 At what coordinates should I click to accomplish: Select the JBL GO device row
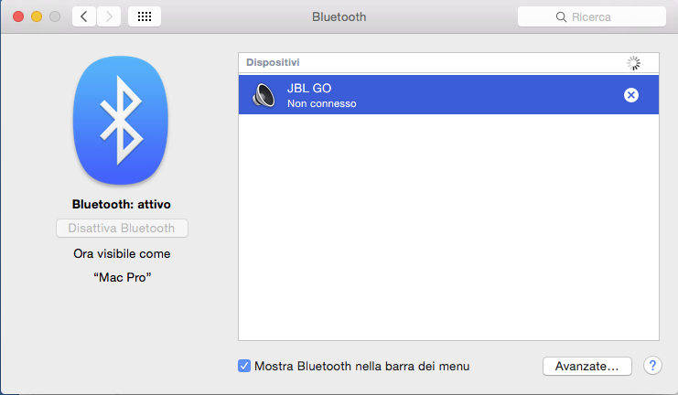point(448,95)
